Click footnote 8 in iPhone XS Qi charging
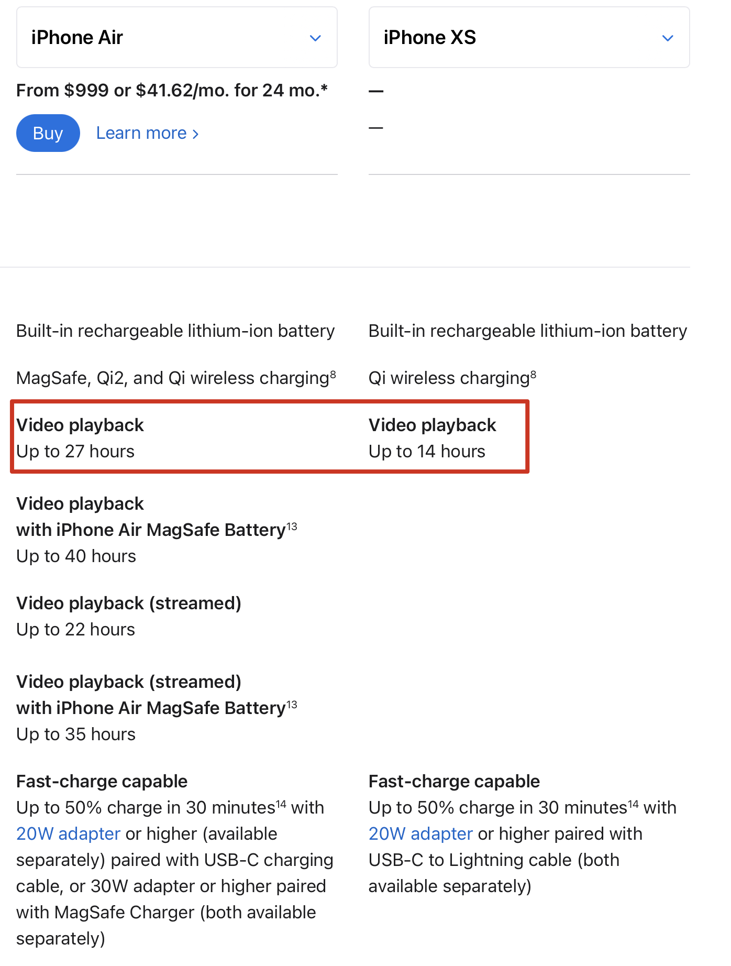This screenshot has width=731, height=966. (x=533, y=374)
